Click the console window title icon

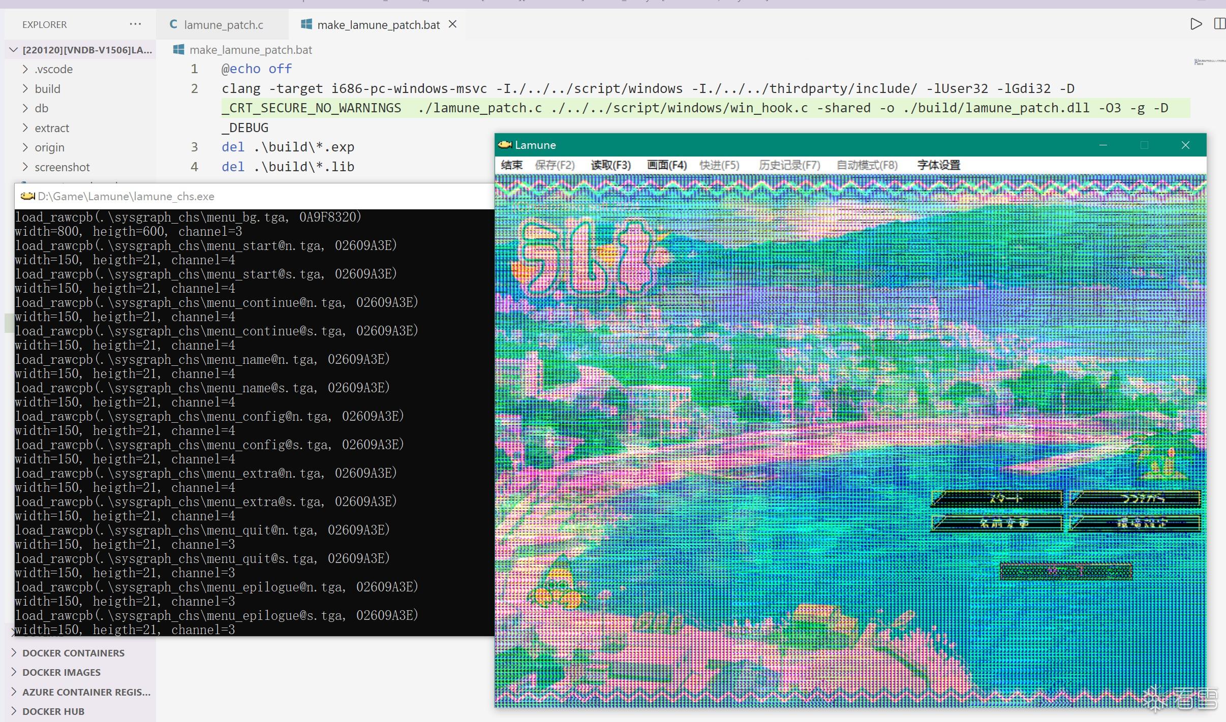pyautogui.click(x=27, y=196)
